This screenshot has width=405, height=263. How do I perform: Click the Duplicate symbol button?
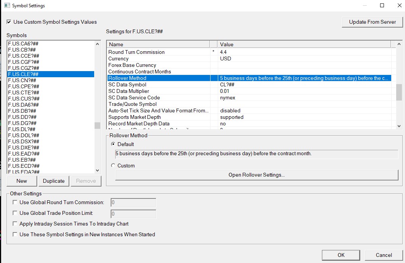click(x=54, y=181)
